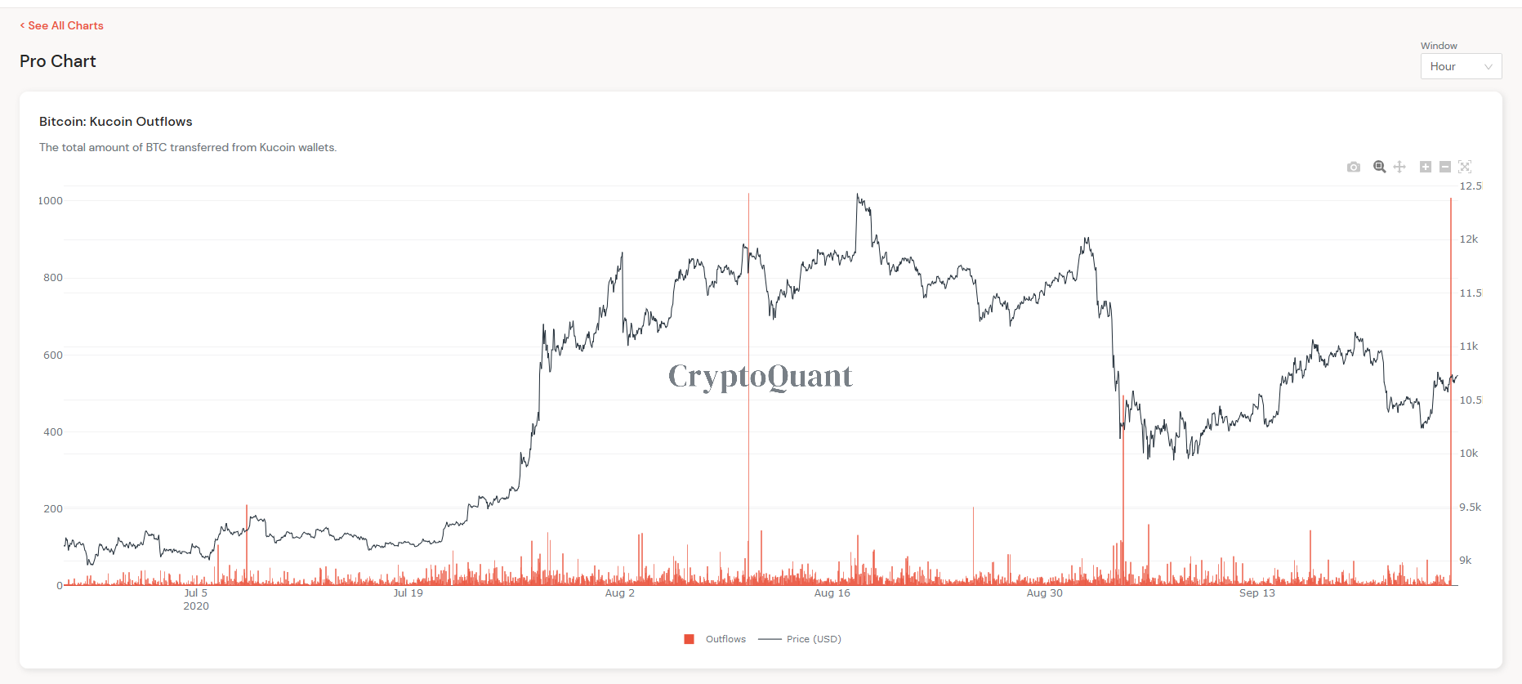Viewport: 1522px width, 684px height.
Task: Click the Sep 13 label on the x-axis
Action: pyautogui.click(x=1257, y=592)
